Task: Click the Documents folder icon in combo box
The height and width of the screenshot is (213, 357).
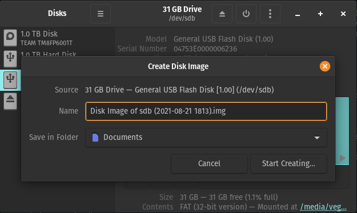Action: (x=95, y=138)
